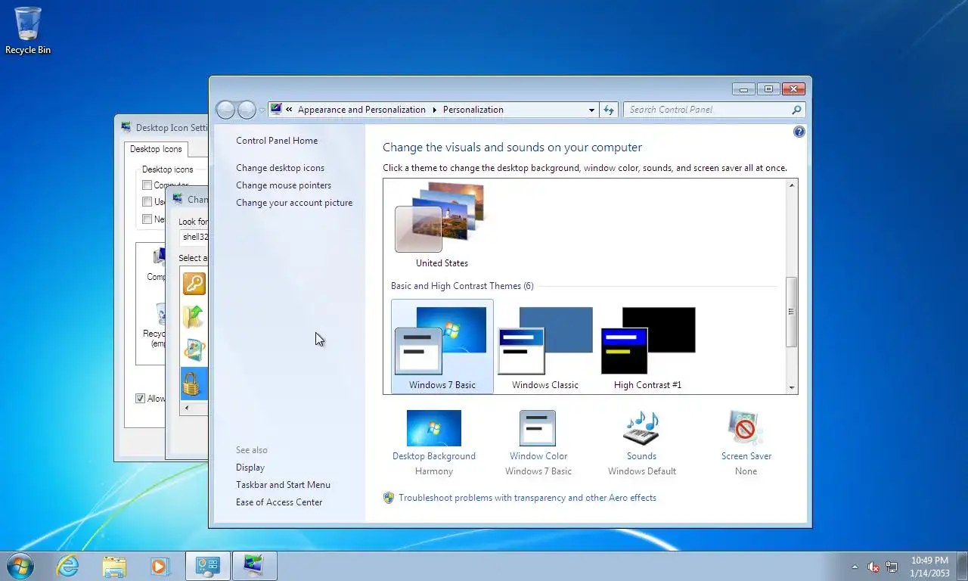
Task: Uncheck the Allow themes checkbox
Action: point(140,399)
